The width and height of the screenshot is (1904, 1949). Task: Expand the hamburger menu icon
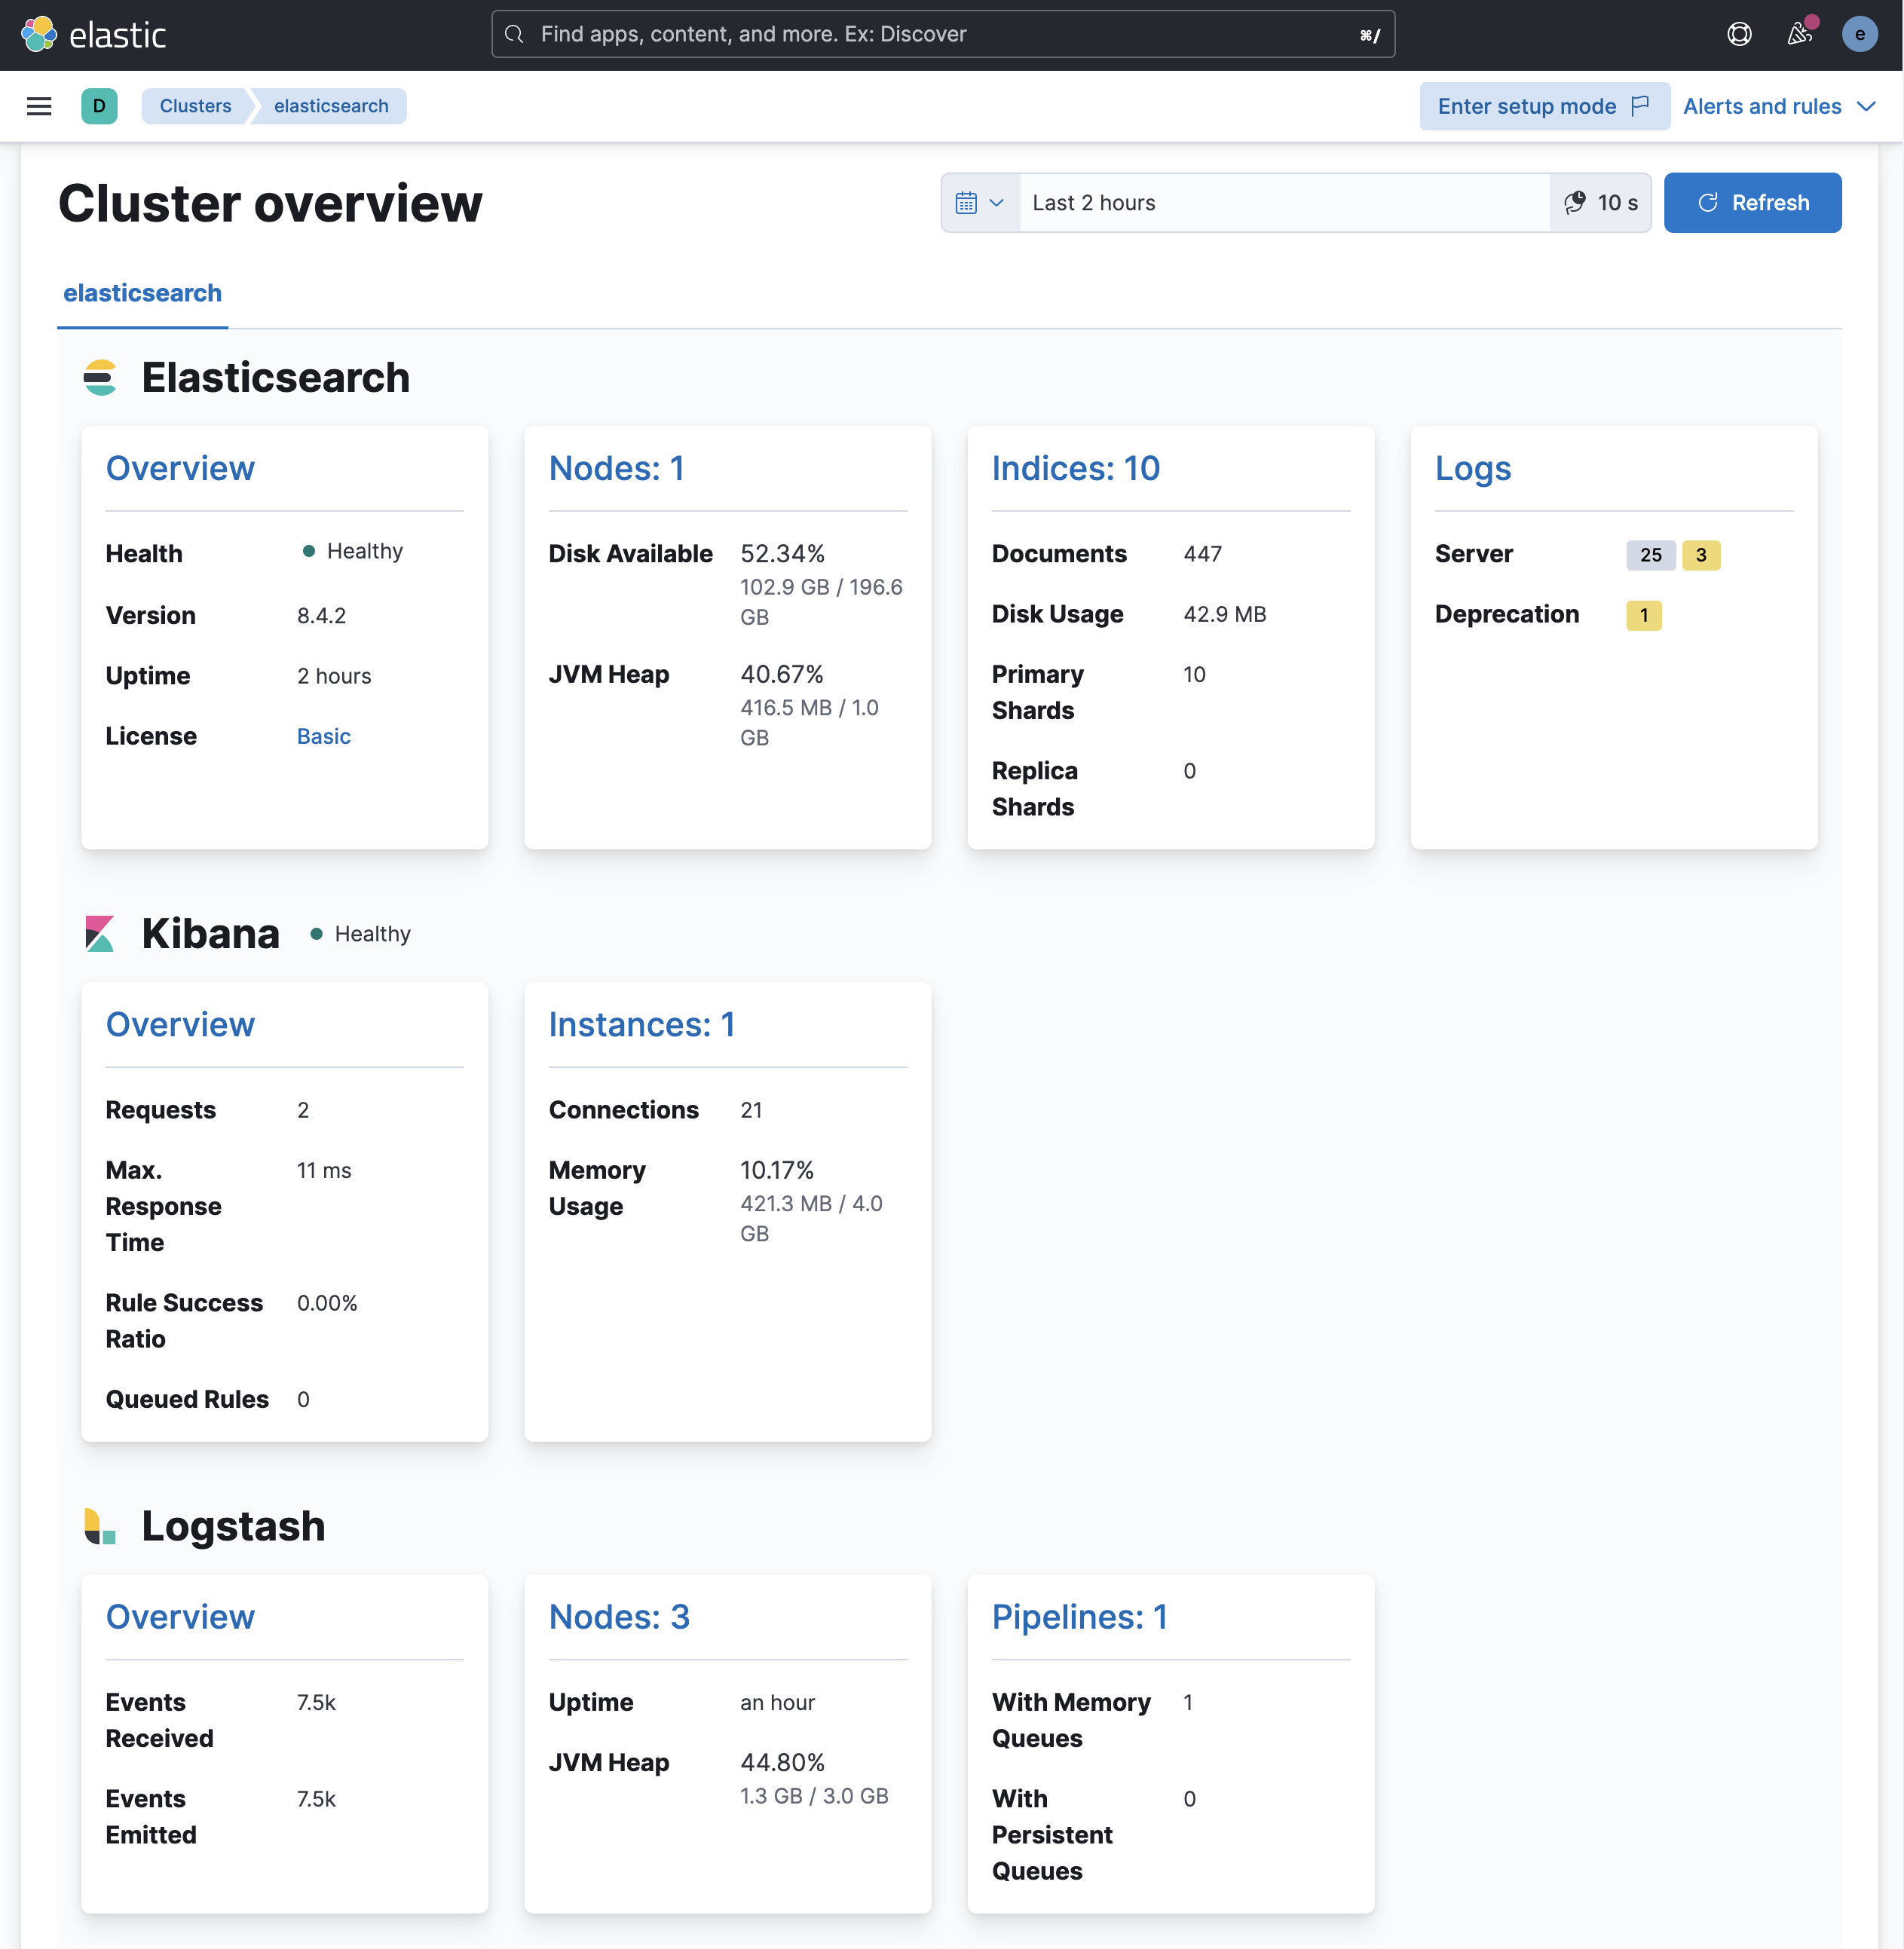tap(38, 106)
